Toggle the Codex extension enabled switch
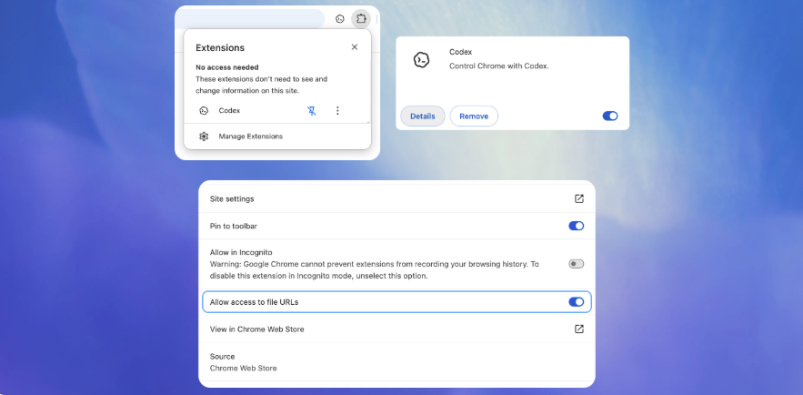The width and height of the screenshot is (803, 395). coord(610,116)
